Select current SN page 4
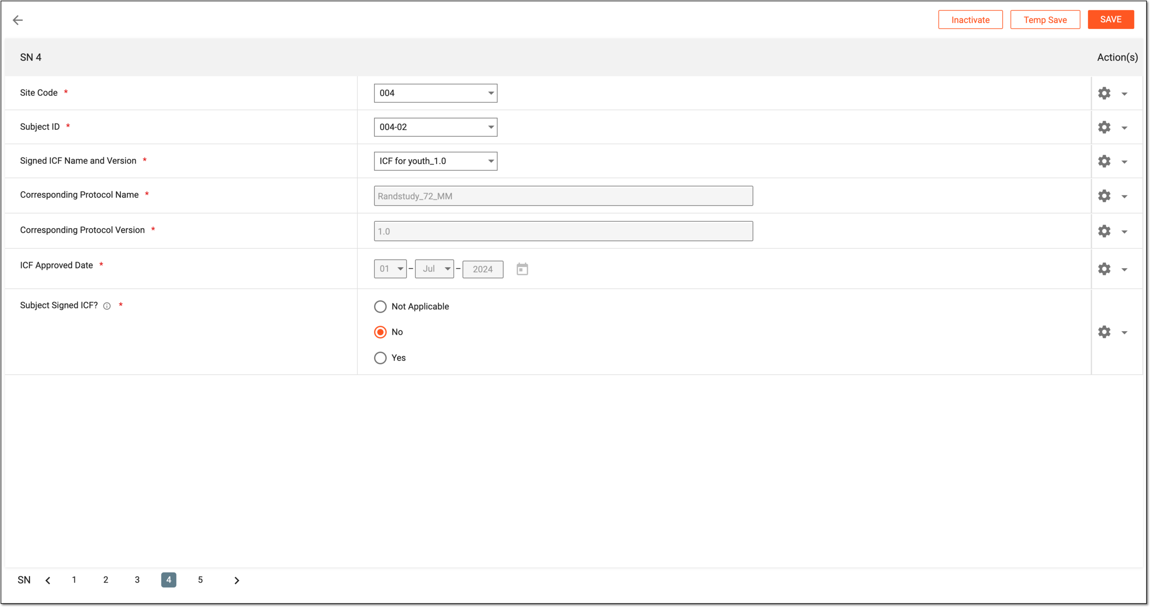This screenshot has width=1150, height=607. [169, 580]
